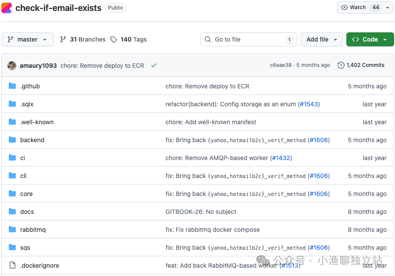This screenshot has height=276, width=395.
Task: Click the backend folder icon
Action: [x=12, y=140]
